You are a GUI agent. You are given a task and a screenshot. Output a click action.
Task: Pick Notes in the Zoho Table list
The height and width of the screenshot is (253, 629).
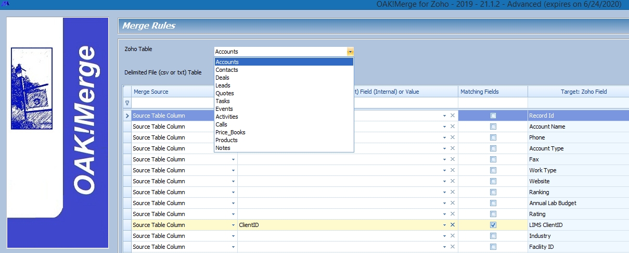tap(284, 148)
